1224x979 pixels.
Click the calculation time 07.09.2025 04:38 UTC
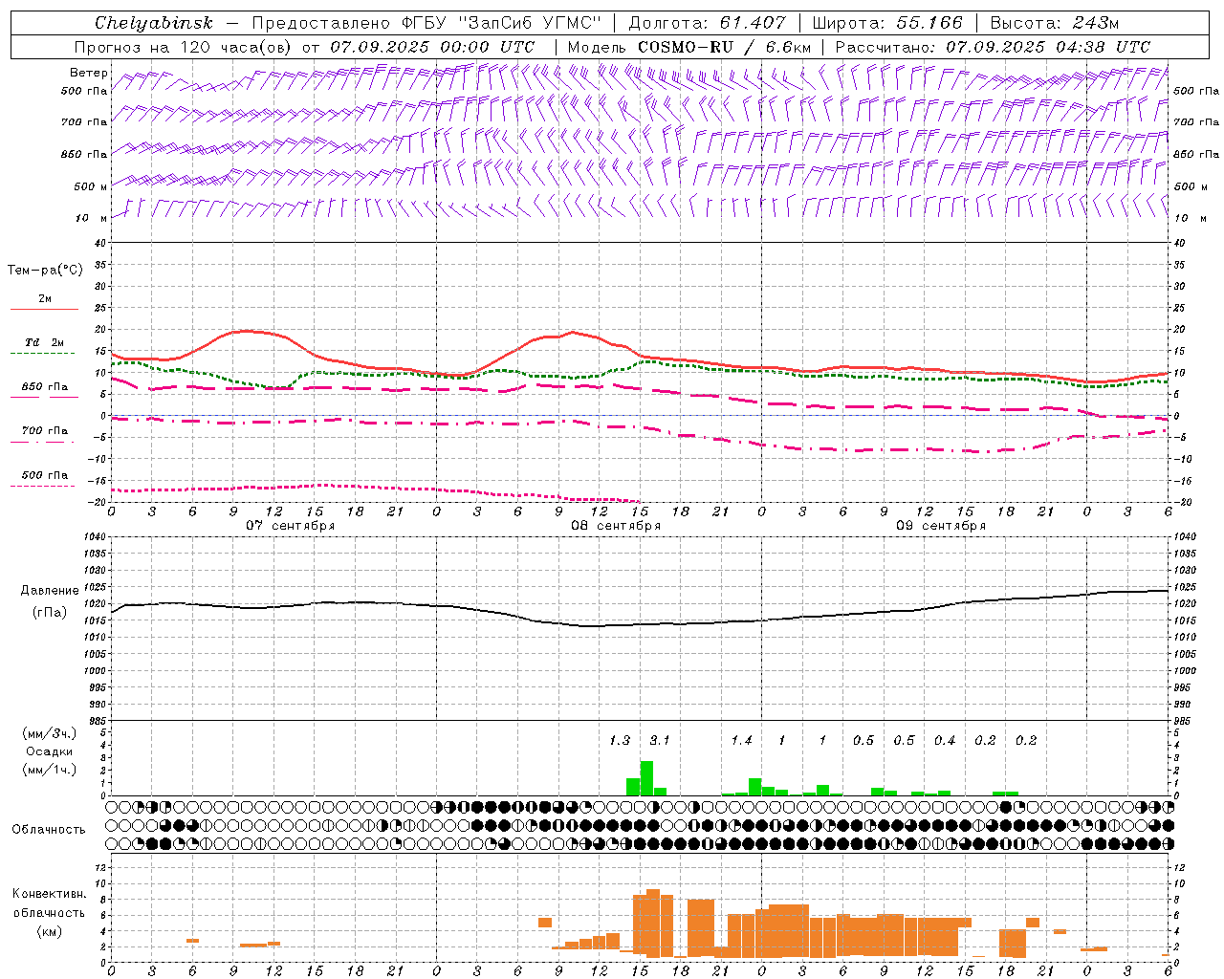[1048, 47]
